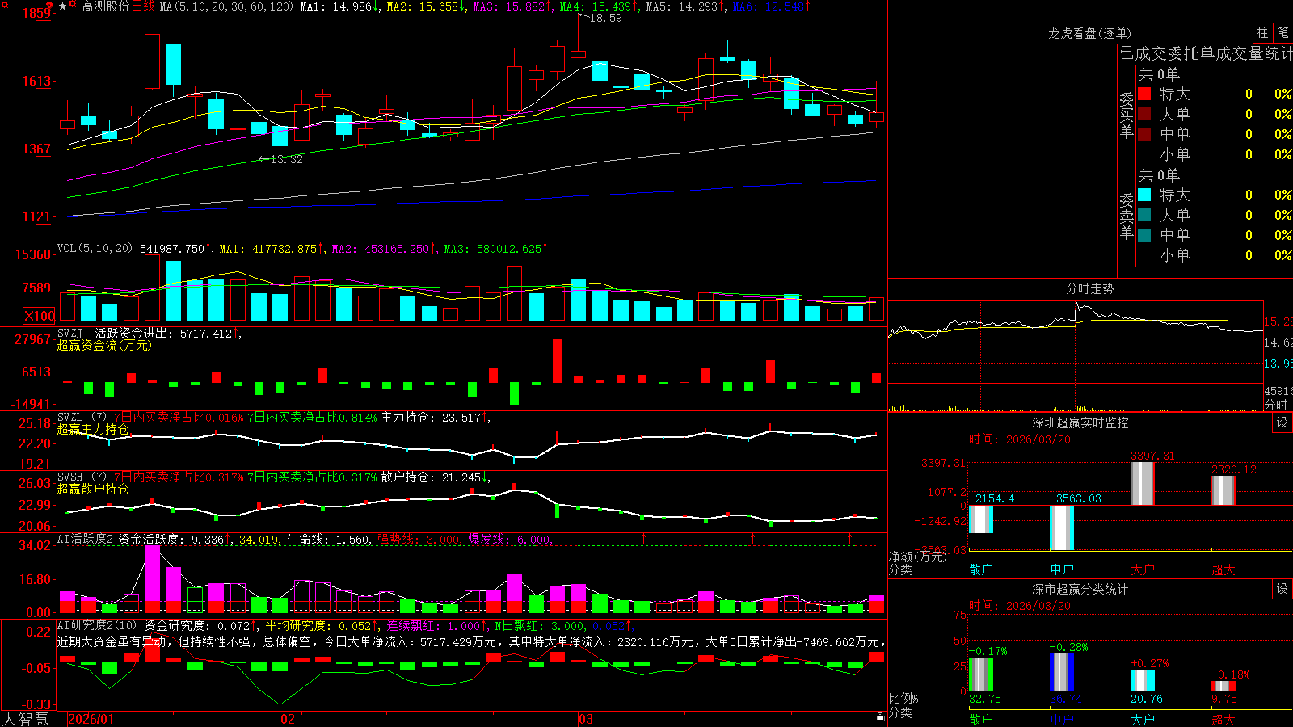Viewport: 1293px width, 727px height.
Task: Click the AI活跃度2 indicator label
Action: [x=85, y=540]
